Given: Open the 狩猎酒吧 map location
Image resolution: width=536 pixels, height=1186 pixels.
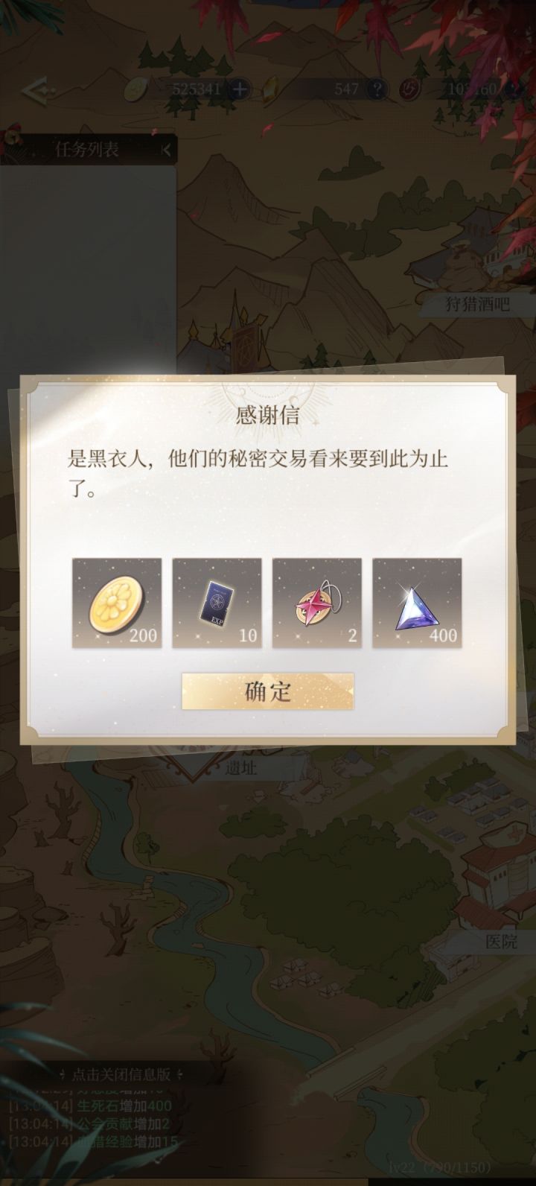Looking at the screenshot, I should point(478,305).
